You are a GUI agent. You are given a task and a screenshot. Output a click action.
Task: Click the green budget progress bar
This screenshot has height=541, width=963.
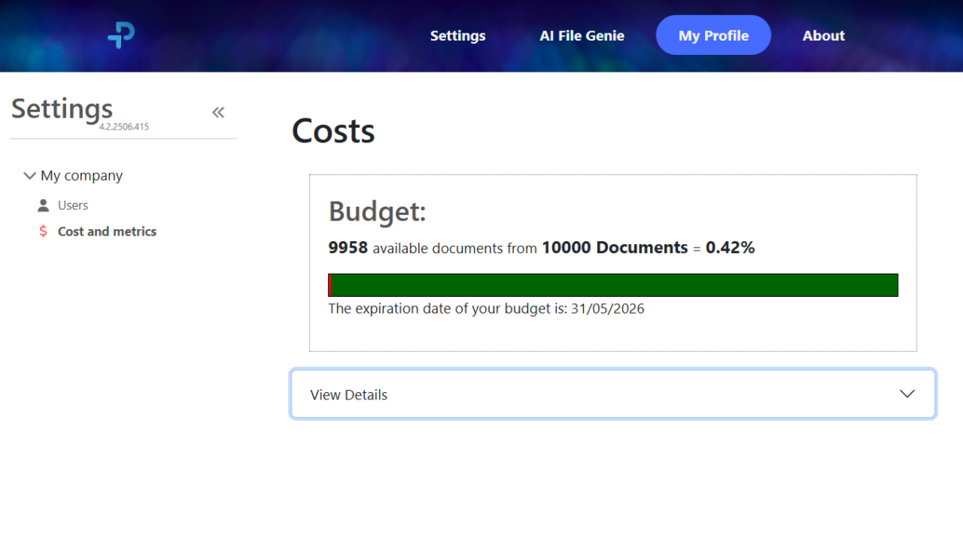pyautogui.click(x=613, y=285)
